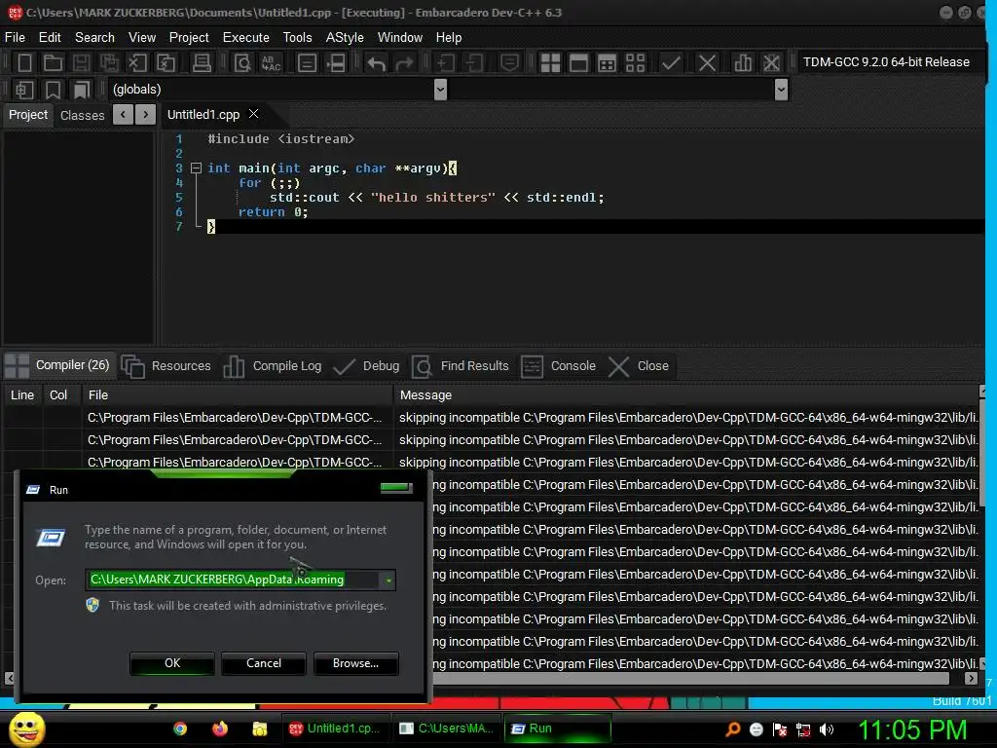Image resolution: width=997 pixels, height=748 pixels.
Task: Click the Redo arrow icon
Action: coord(404,63)
